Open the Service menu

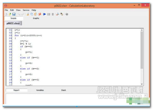26,10
